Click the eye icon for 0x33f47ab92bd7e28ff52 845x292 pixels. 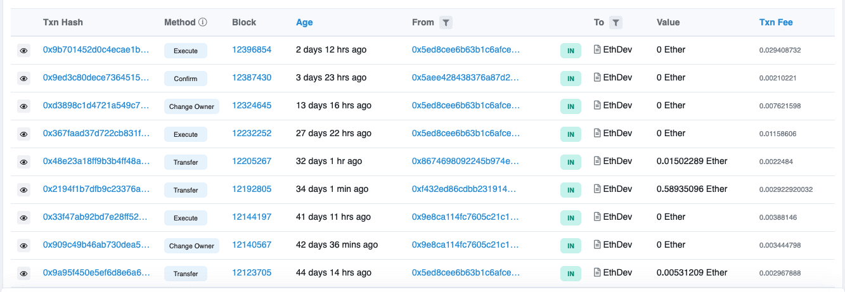pyautogui.click(x=23, y=218)
